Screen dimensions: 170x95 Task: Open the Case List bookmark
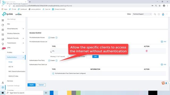tap(46, 9)
